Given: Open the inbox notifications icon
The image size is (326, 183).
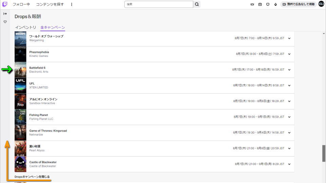Looking at the screenshot, I should [260, 4].
